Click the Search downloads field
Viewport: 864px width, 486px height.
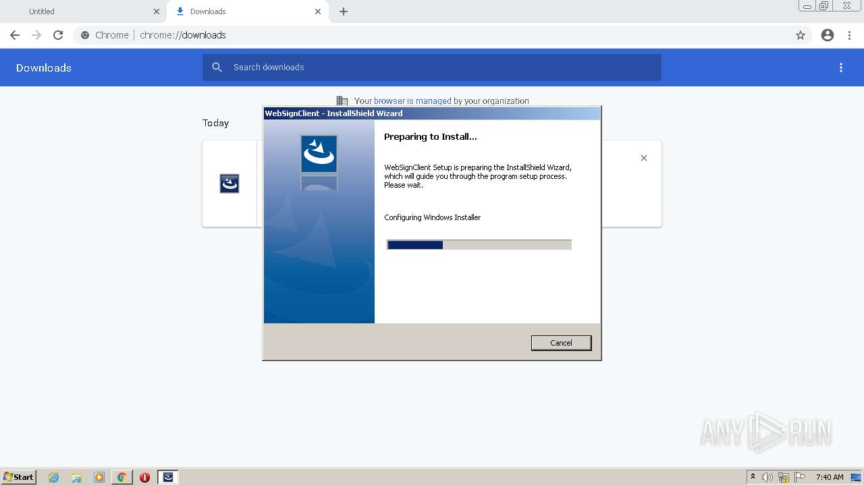[x=432, y=67]
